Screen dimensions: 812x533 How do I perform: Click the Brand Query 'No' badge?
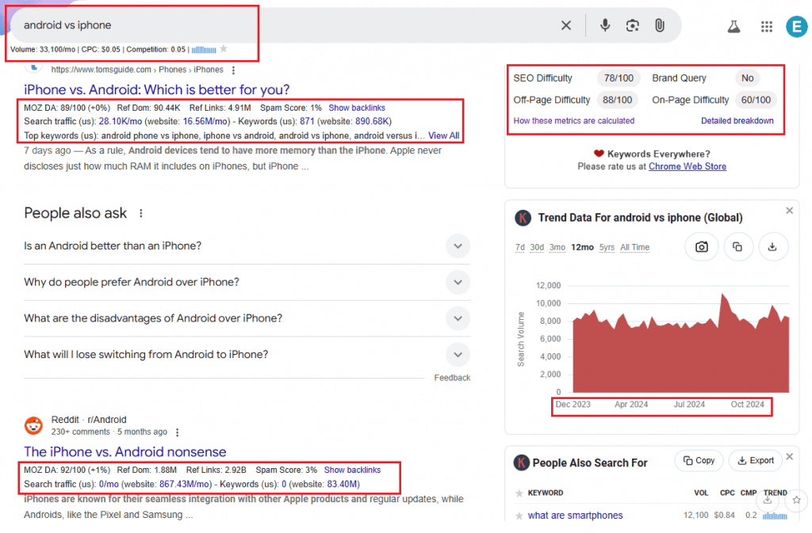[x=747, y=78]
